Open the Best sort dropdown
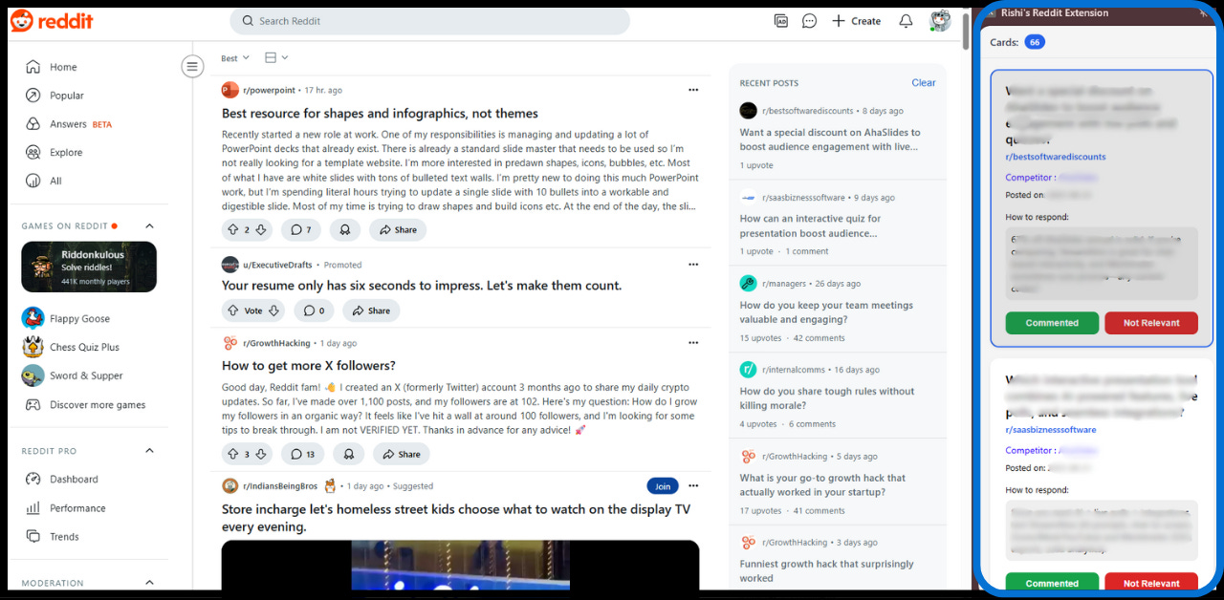 click(x=235, y=58)
